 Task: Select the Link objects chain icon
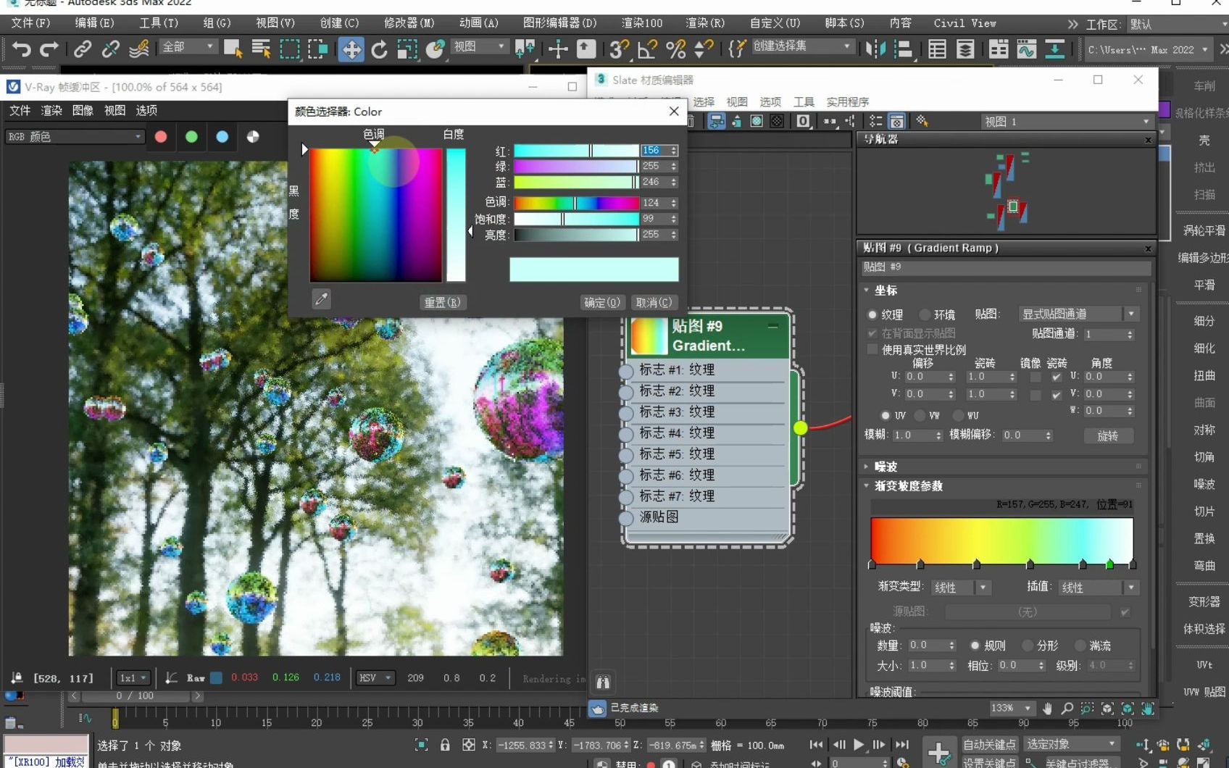coord(82,49)
